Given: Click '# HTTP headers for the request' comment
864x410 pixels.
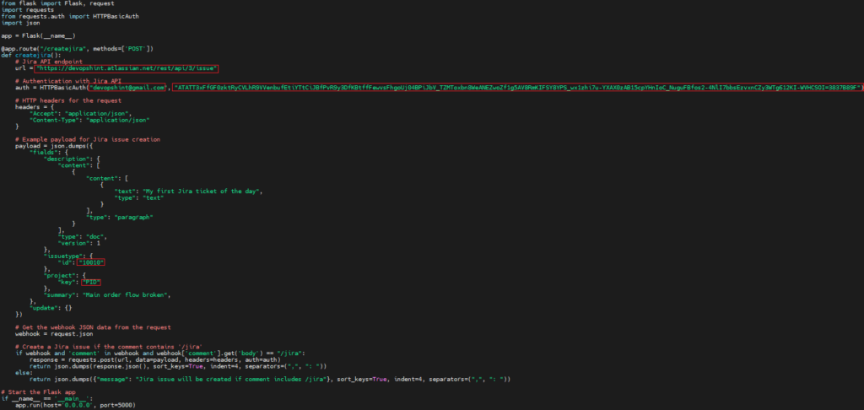Looking at the screenshot, I should click(68, 100).
